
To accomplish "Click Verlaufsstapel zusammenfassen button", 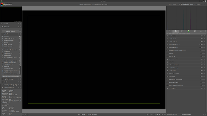I will point(10,76).
